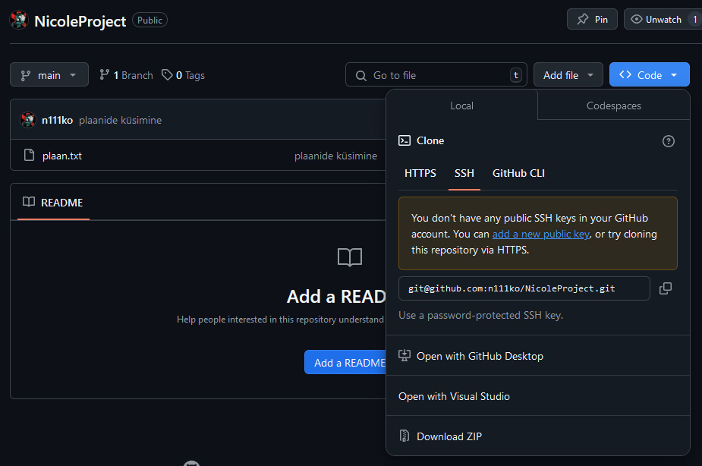The image size is (702, 466).
Task: Click the tag icon beside 0 Tags
Action: tap(167, 74)
